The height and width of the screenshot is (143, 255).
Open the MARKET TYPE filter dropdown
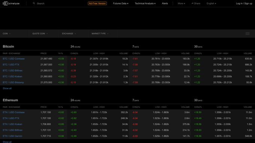[x=100, y=33]
